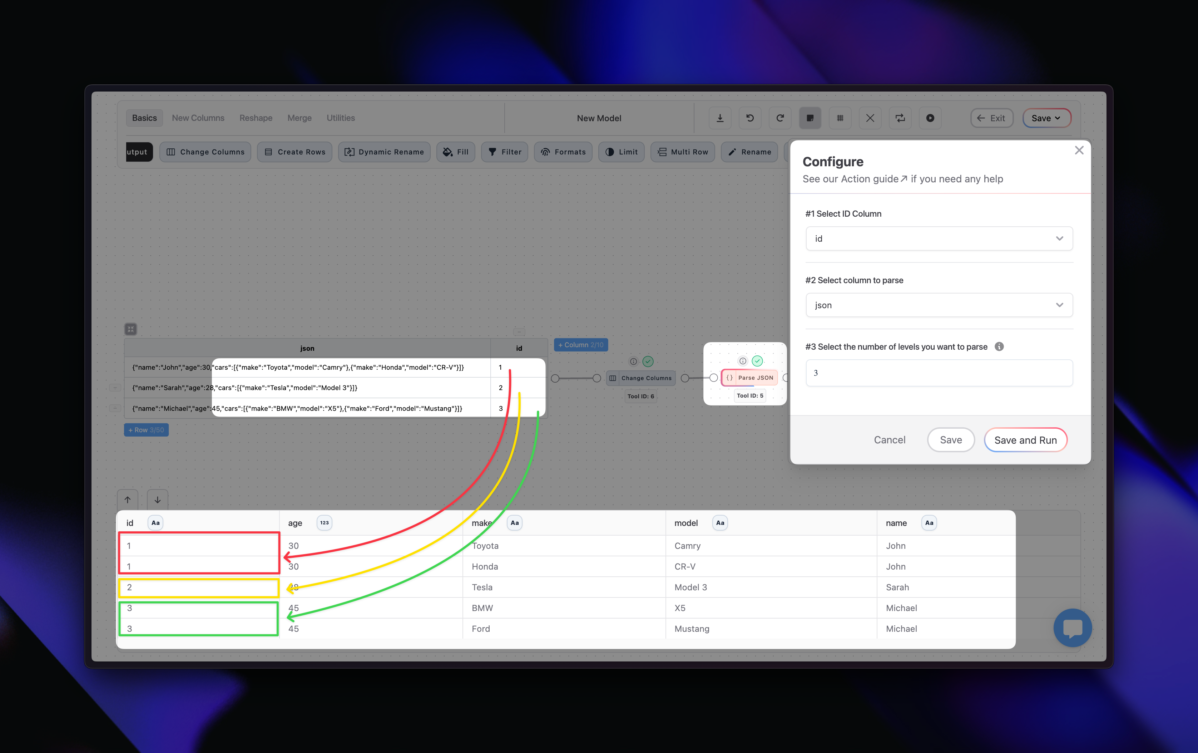Click the info icon beside levels label
The image size is (1198, 753).
(999, 346)
